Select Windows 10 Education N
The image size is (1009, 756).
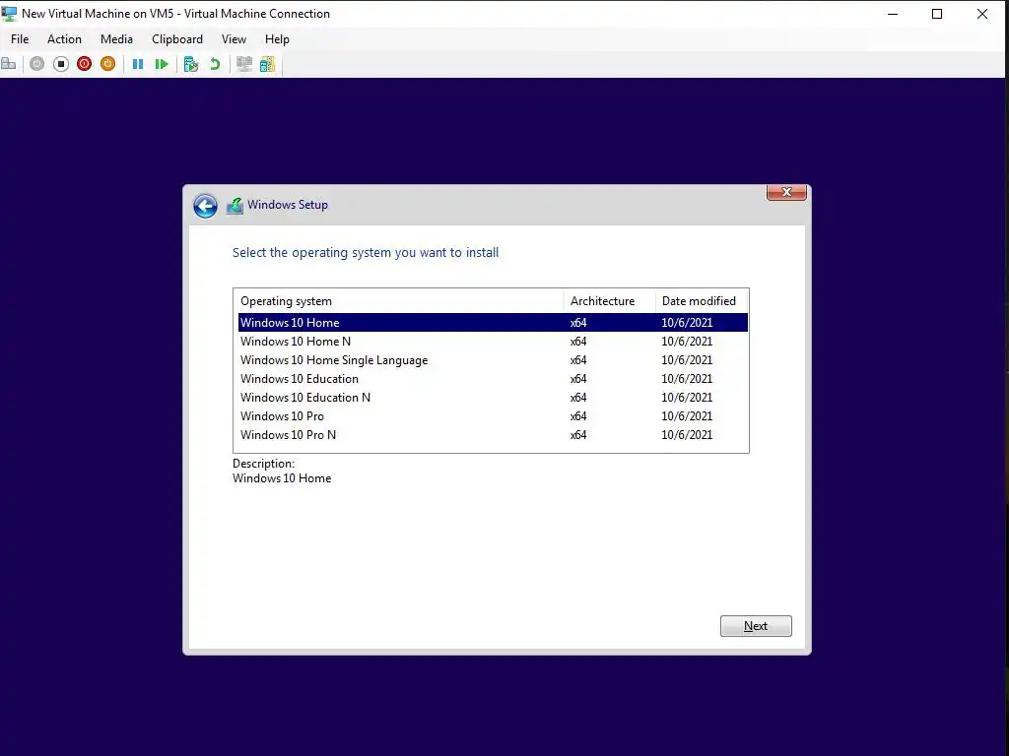[x=493, y=398]
